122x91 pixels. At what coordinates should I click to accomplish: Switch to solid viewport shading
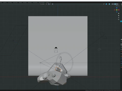pos(115,4)
